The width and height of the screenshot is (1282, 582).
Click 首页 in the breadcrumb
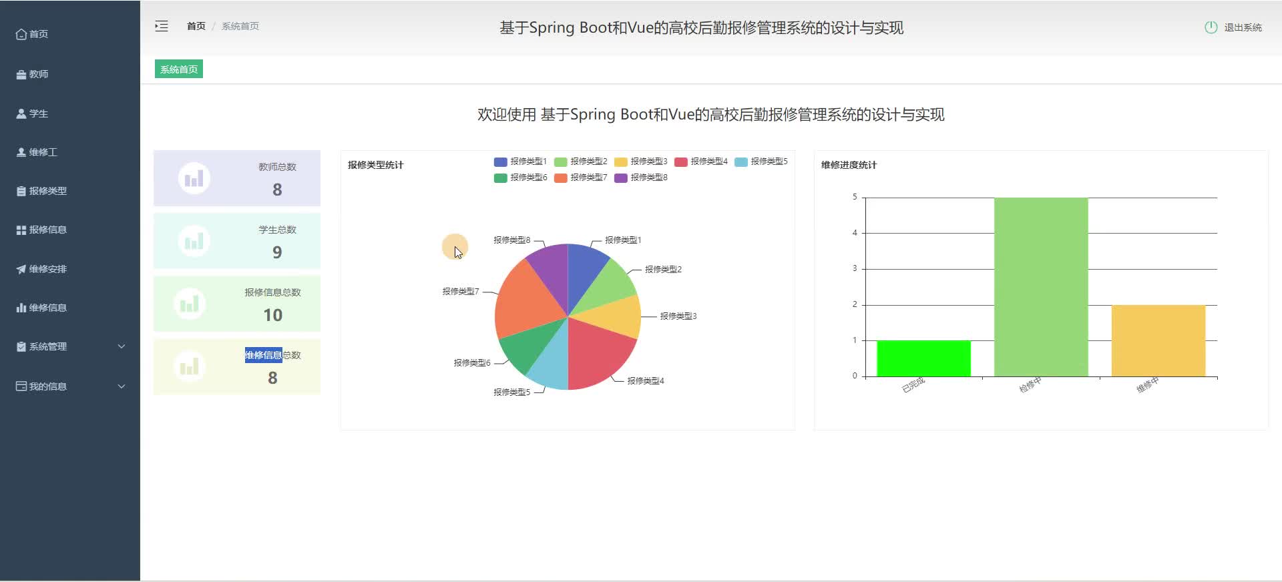(196, 26)
